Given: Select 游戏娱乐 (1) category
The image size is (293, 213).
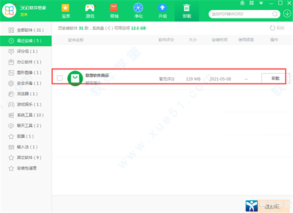Looking at the screenshot, I should (x=26, y=105).
